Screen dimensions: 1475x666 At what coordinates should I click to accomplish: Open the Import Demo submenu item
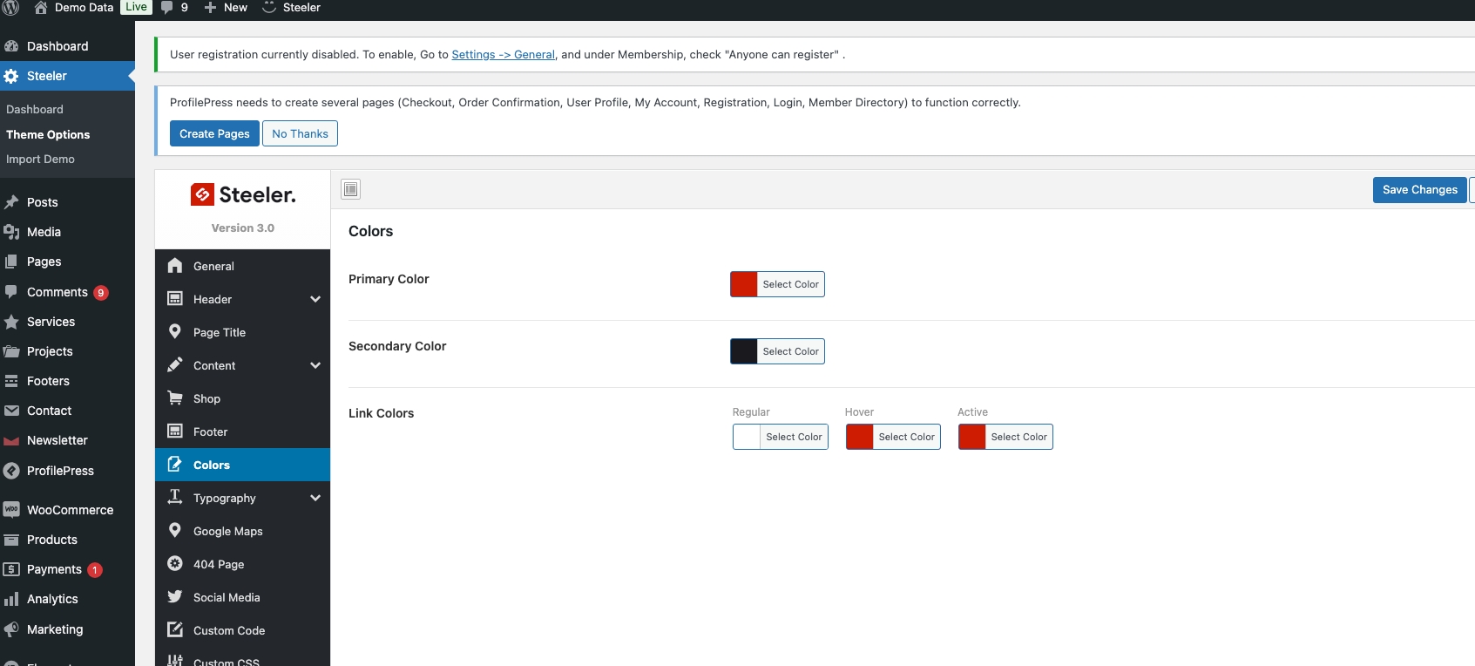(40, 160)
